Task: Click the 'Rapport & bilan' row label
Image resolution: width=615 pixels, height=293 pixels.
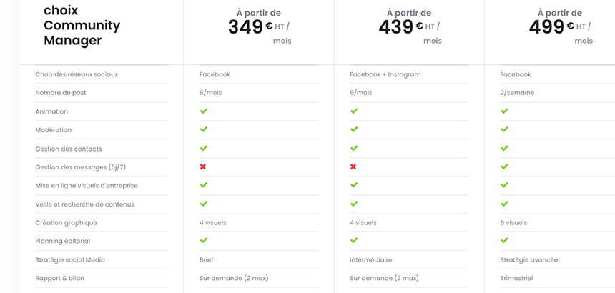Action: click(59, 279)
